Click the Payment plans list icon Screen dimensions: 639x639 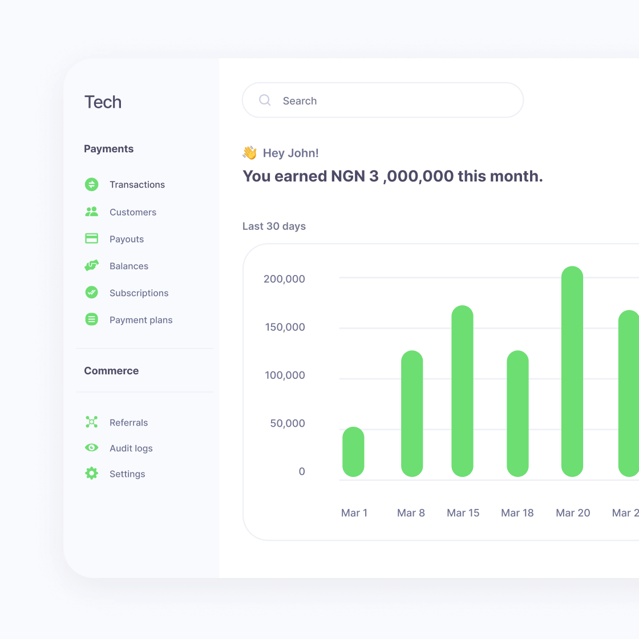click(92, 319)
